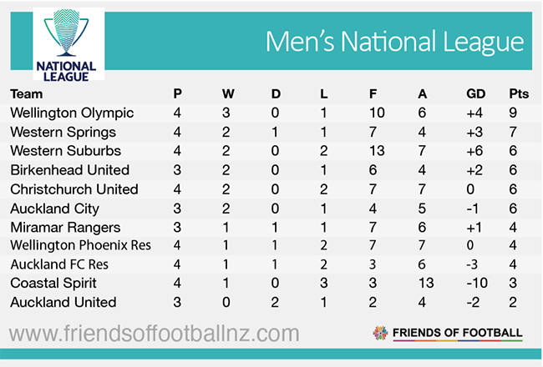Click the Men's National League title
Viewport: 543px width, 367px height.
pos(394,43)
